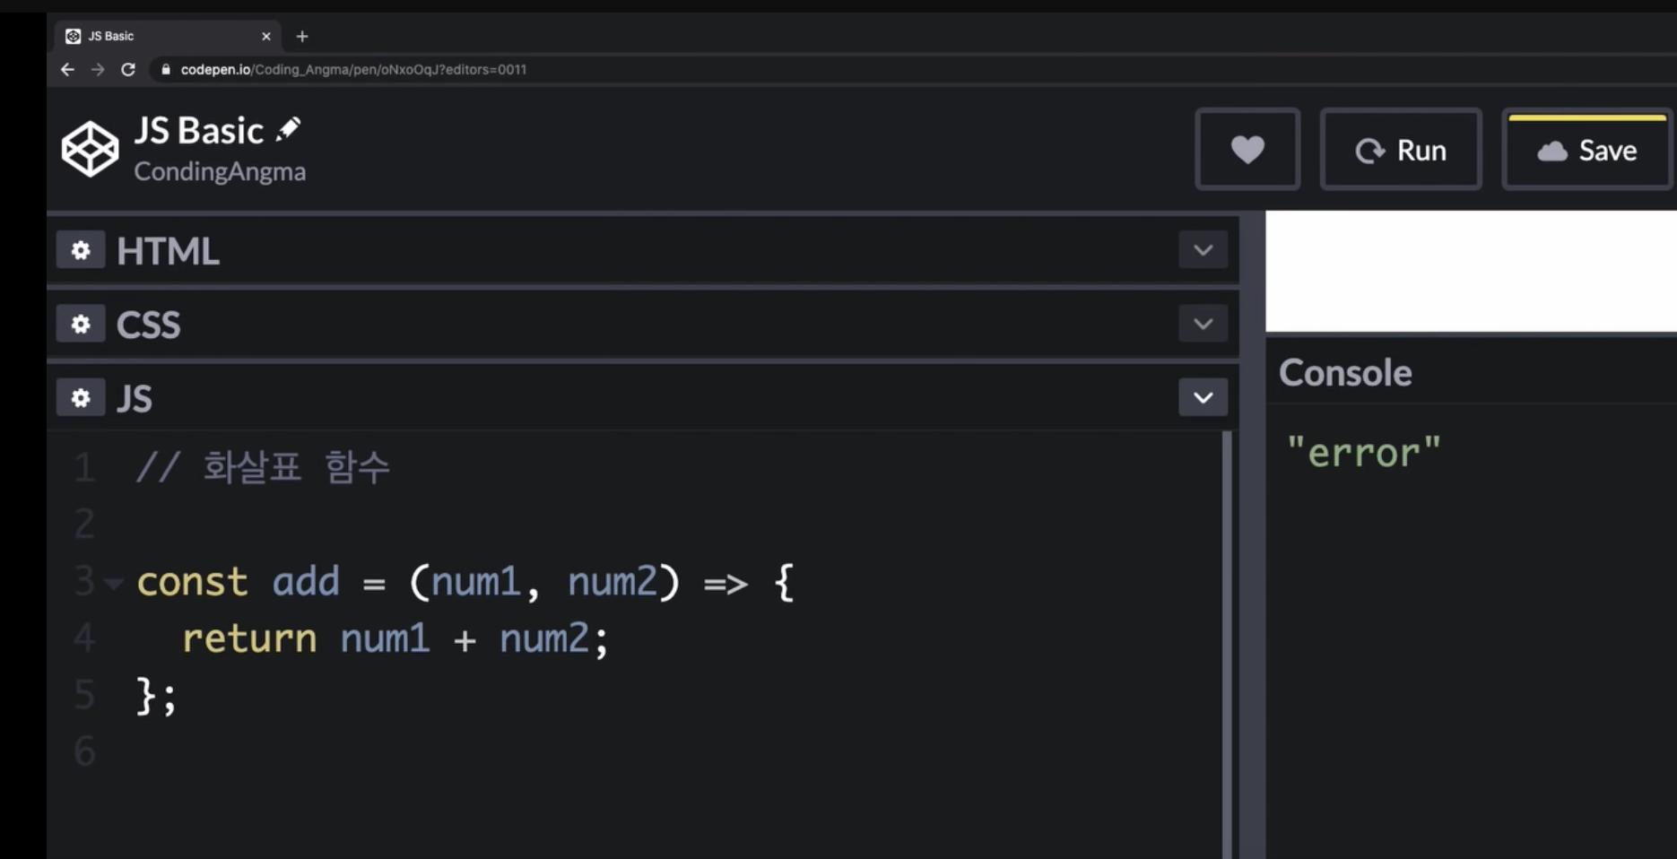
Task: Like the pen with heart button
Action: click(x=1247, y=149)
